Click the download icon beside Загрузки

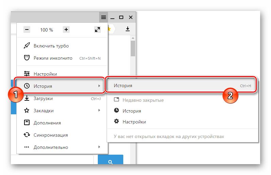pyautogui.click(x=27, y=98)
